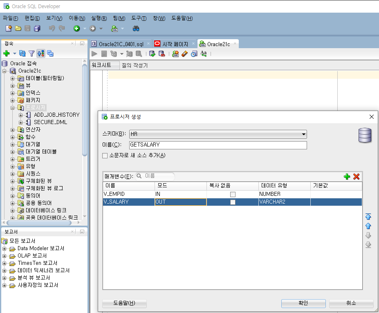Click the Save All icon in toolbar
Screen dimensions: 379x313
pos(37,29)
